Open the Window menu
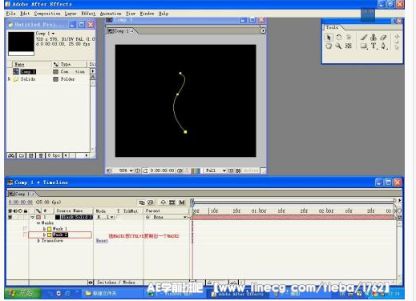Image resolution: width=416 pixels, height=301 pixels. tap(147, 14)
